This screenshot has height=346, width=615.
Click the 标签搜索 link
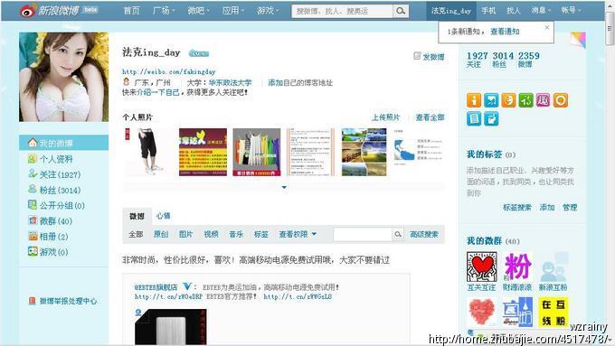pos(517,207)
